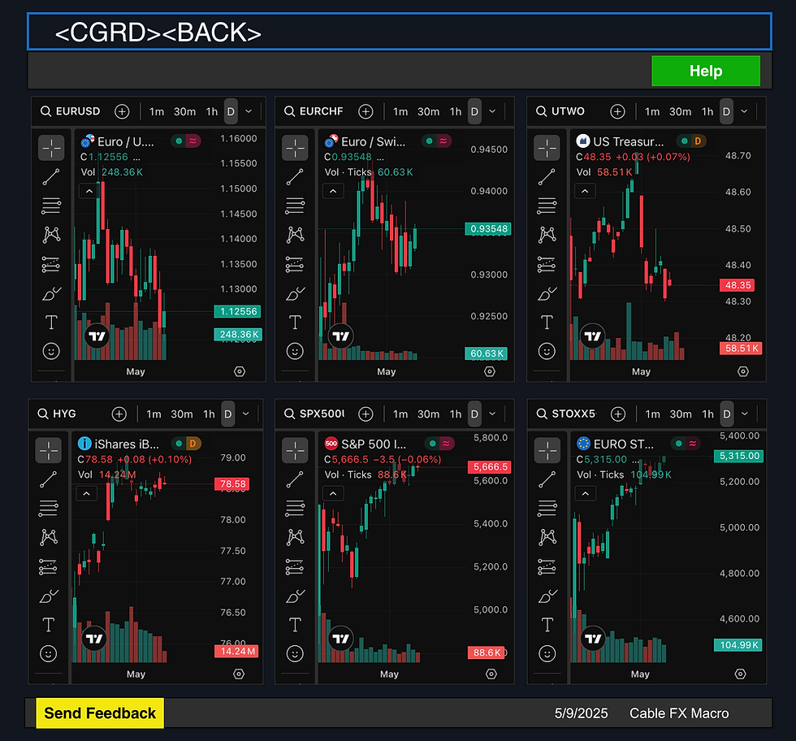This screenshot has height=741, width=796.
Task: Click the Cable FX Macro label
Action: [679, 713]
